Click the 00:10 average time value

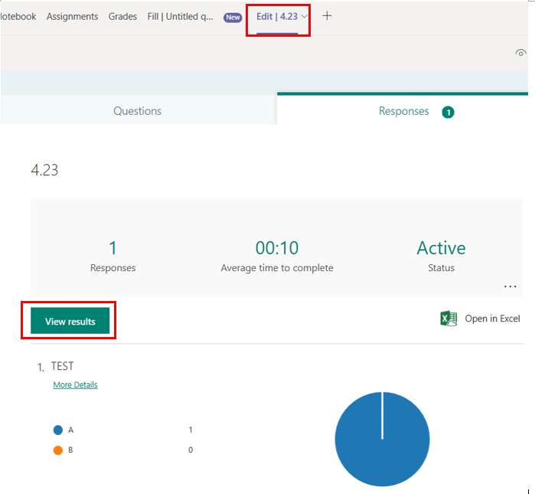pos(277,248)
